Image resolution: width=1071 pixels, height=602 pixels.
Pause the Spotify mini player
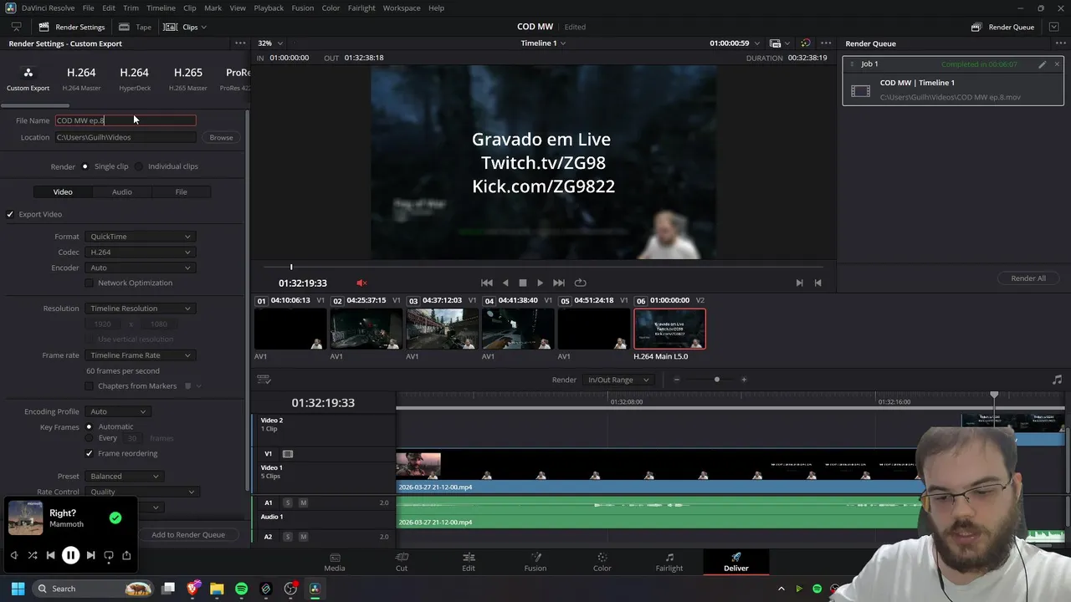[x=70, y=554]
